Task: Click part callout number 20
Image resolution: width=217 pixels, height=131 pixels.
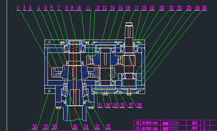Action: point(162,8)
